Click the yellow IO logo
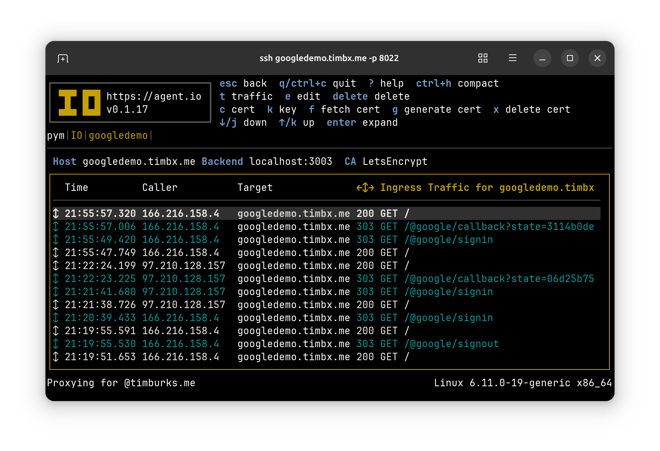The width and height of the screenshot is (660, 451). click(79, 103)
